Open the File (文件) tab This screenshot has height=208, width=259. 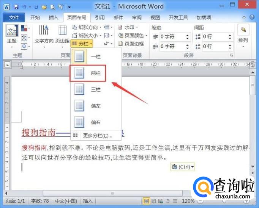click(14, 17)
